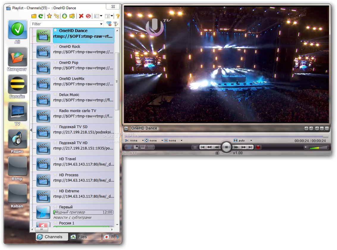Click the record red circle button

[x=258, y=147]
